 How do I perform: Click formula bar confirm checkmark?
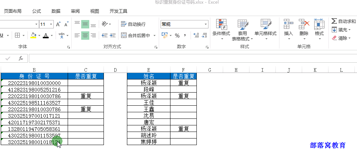(x=8, y=58)
